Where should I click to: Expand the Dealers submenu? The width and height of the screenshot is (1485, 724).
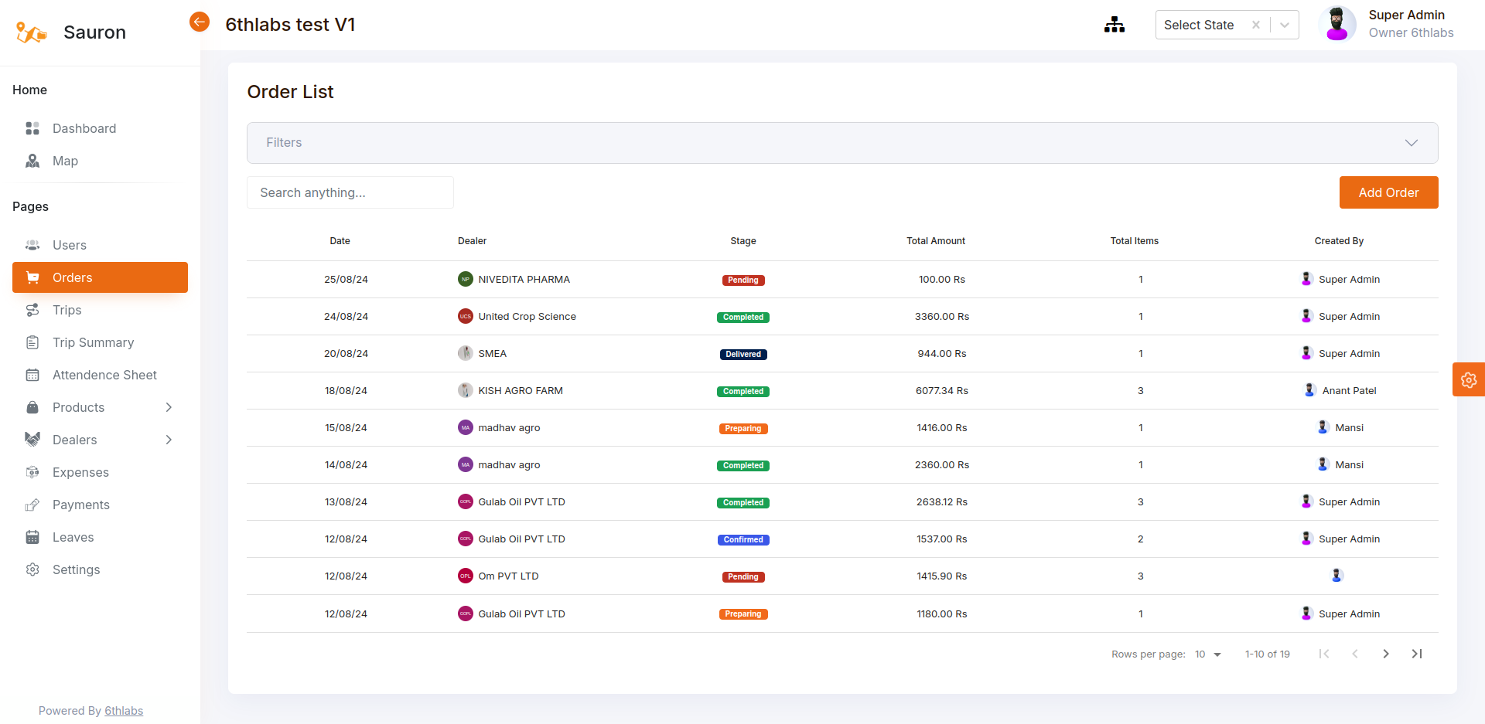(169, 440)
